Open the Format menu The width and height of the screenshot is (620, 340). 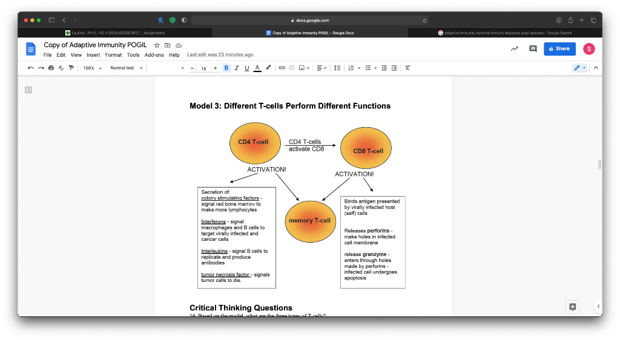[x=113, y=55]
